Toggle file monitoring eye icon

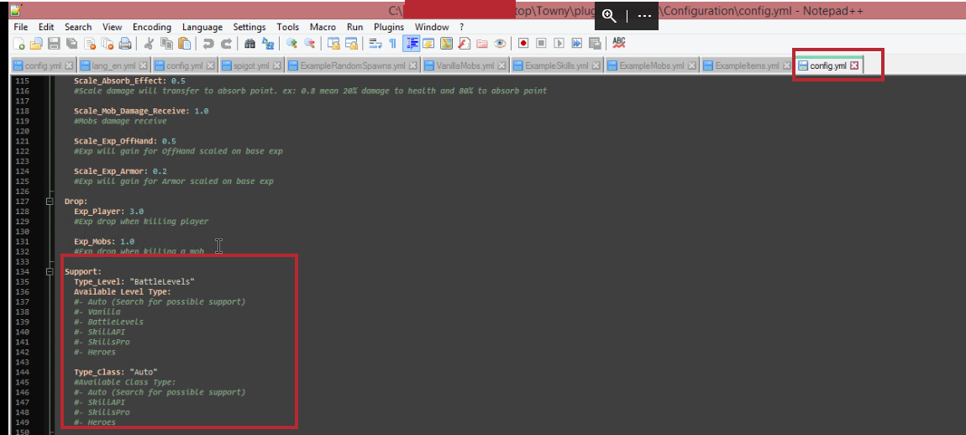500,43
